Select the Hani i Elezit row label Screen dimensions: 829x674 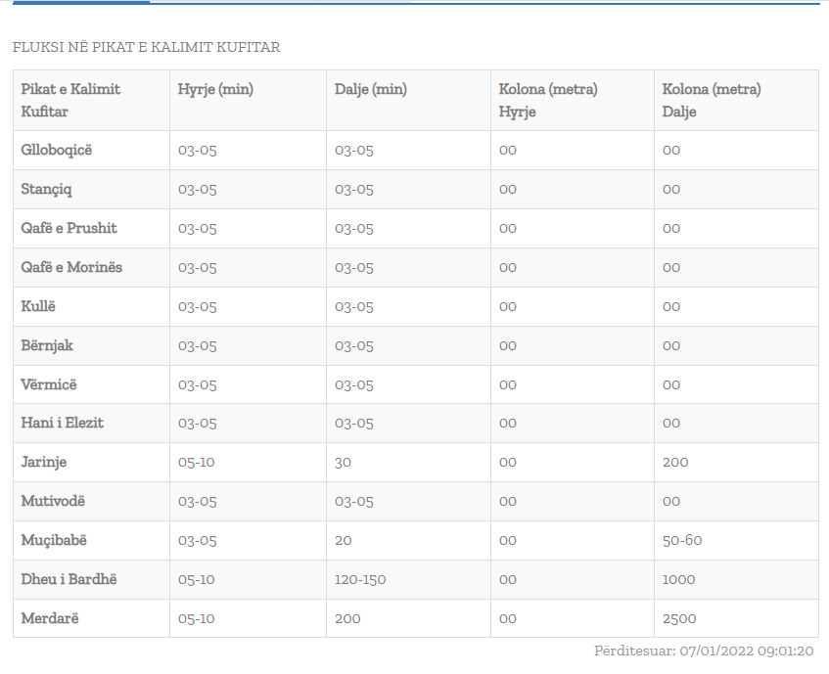pyautogui.click(x=63, y=423)
